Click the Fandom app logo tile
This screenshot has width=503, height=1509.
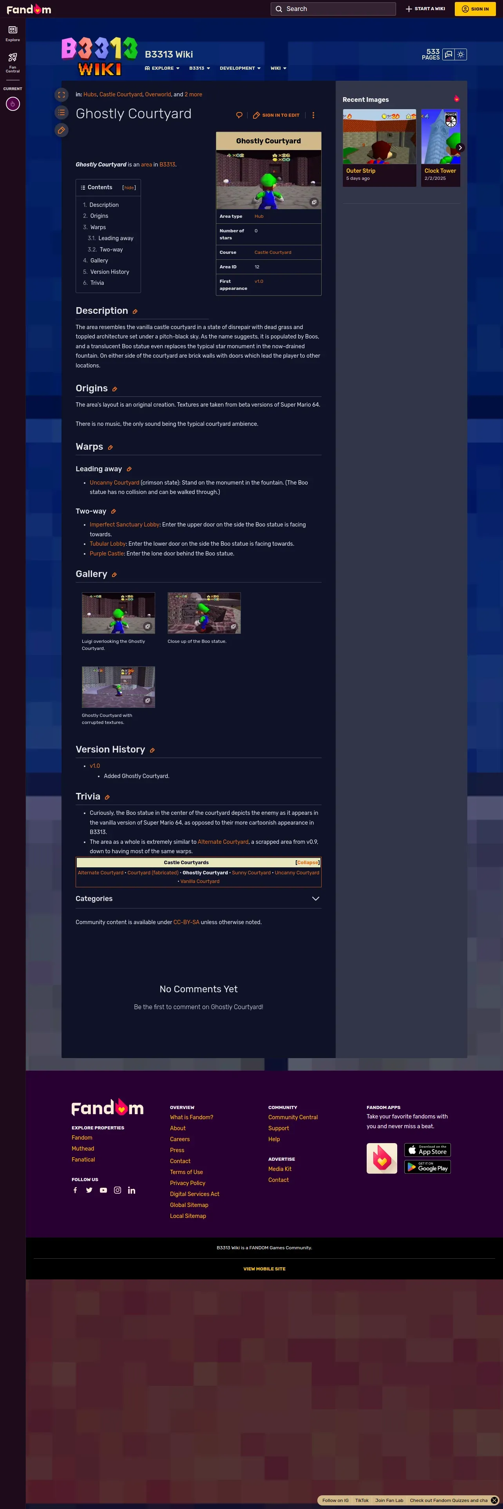(382, 1158)
